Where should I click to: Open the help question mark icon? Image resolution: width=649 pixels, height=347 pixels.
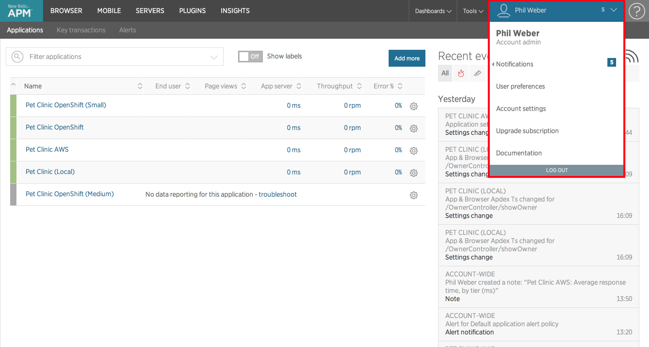636,11
